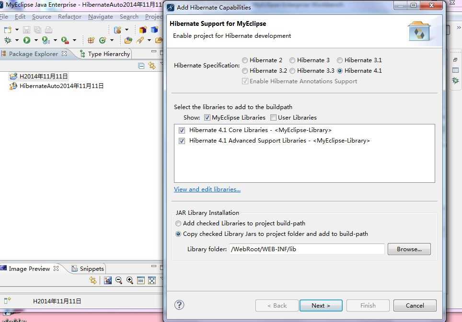Click the New EJB yellow-purple cube icon
The image size is (462, 322).
point(143,30)
